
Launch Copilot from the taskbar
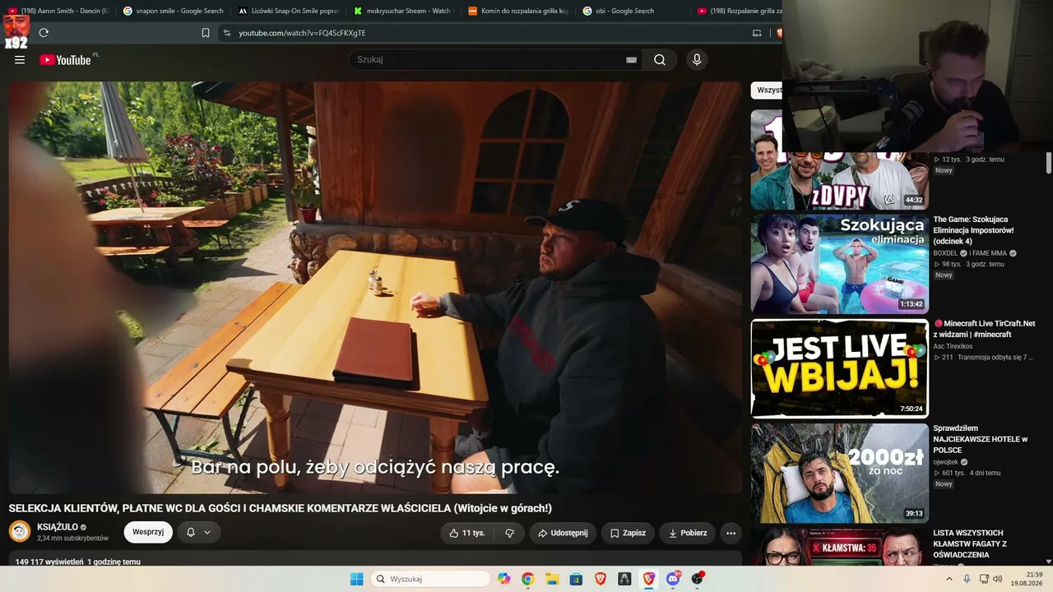click(503, 579)
